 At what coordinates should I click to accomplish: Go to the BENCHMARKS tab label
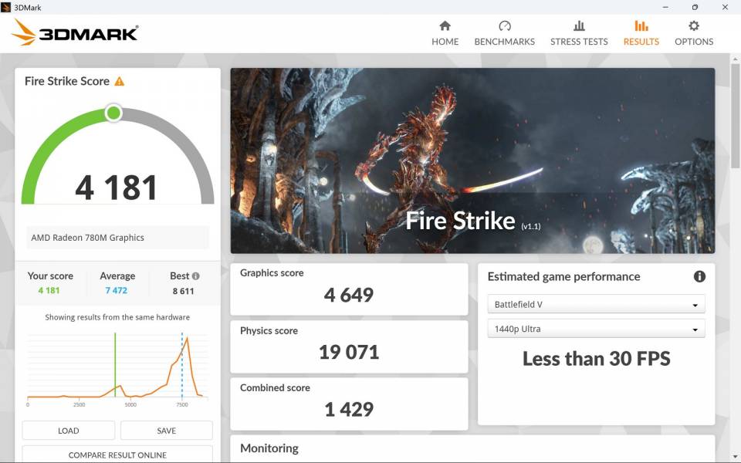(x=505, y=42)
